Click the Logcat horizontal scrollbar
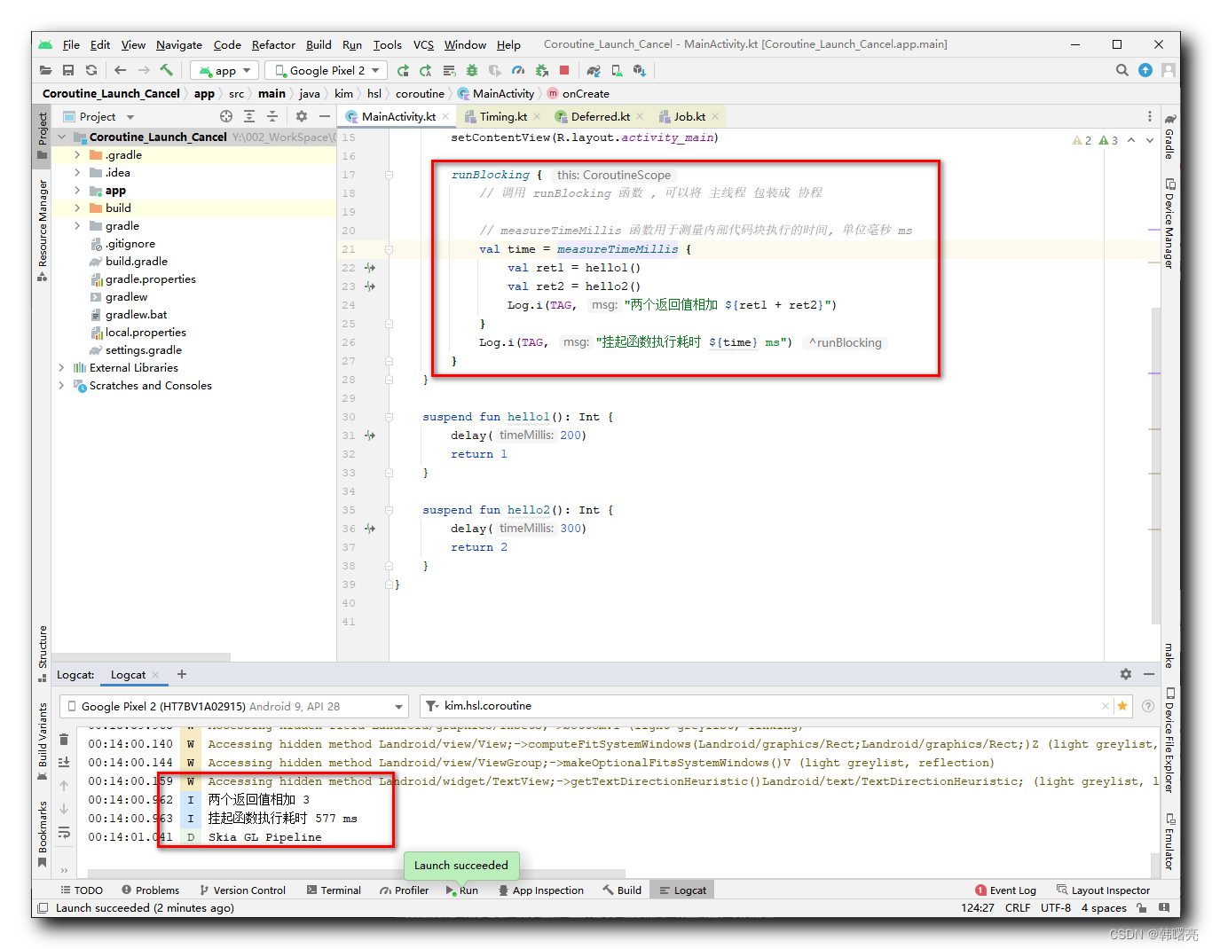 (357, 874)
